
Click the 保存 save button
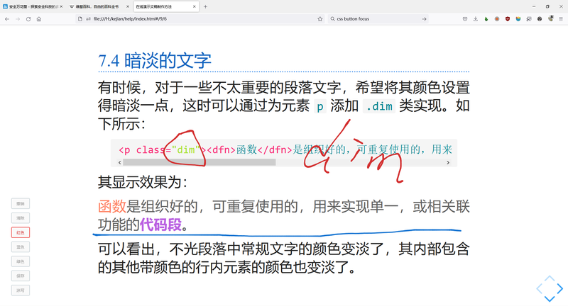click(21, 276)
